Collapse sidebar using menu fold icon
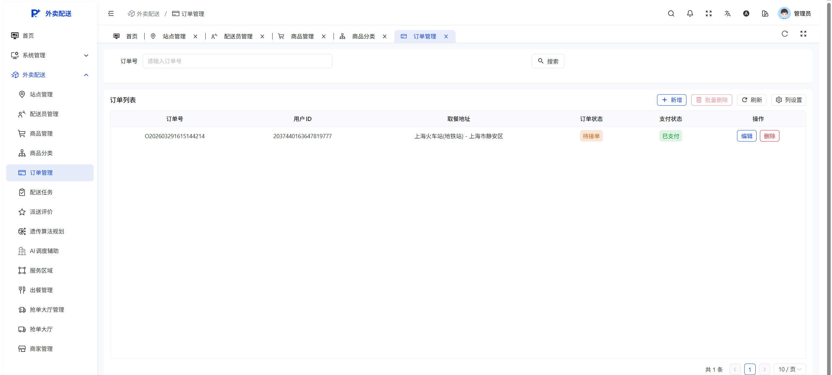The width and height of the screenshot is (832, 375). [x=111, y=13]
